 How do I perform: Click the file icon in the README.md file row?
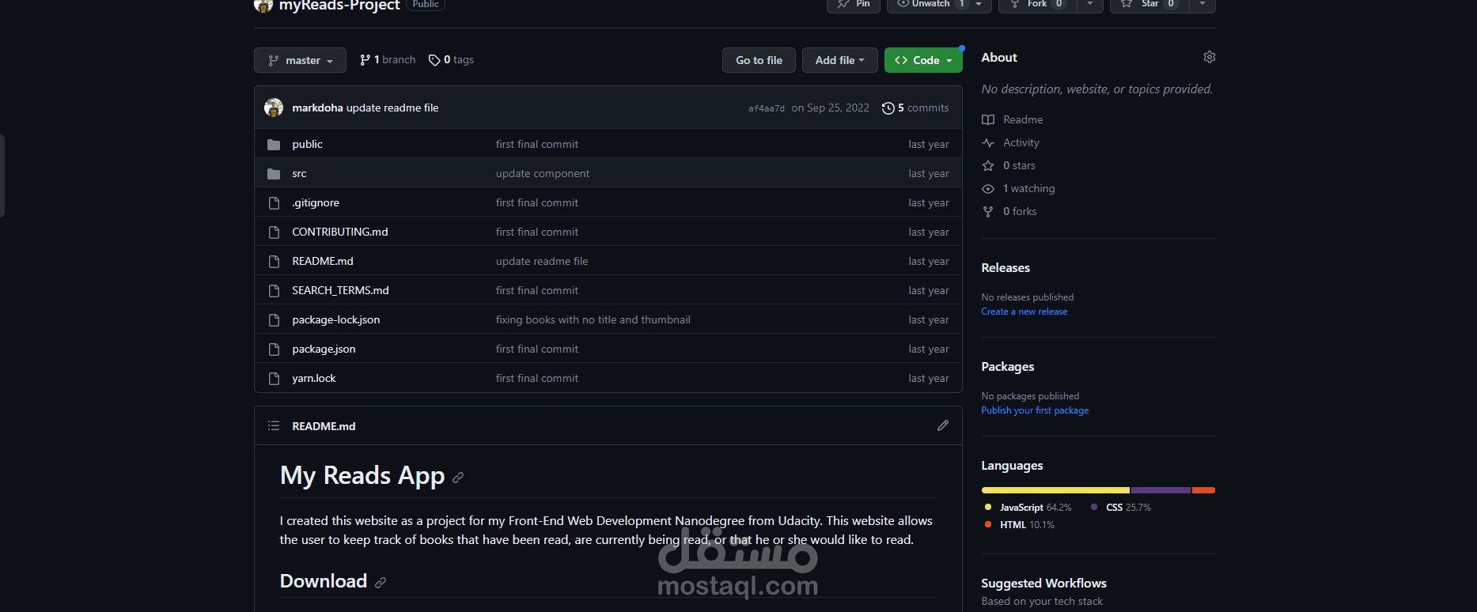point(274,262)
